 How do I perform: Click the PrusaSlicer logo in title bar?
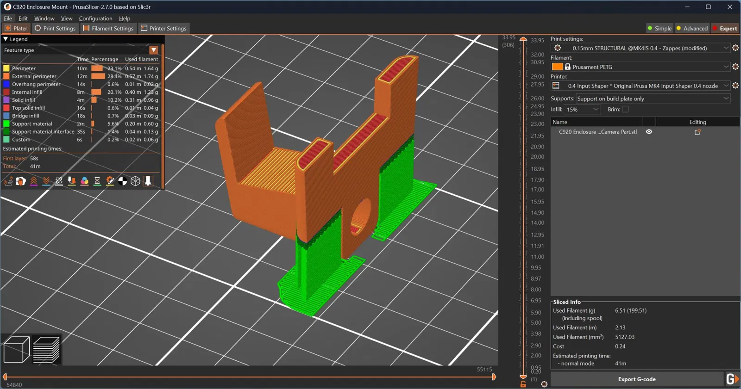7,7
